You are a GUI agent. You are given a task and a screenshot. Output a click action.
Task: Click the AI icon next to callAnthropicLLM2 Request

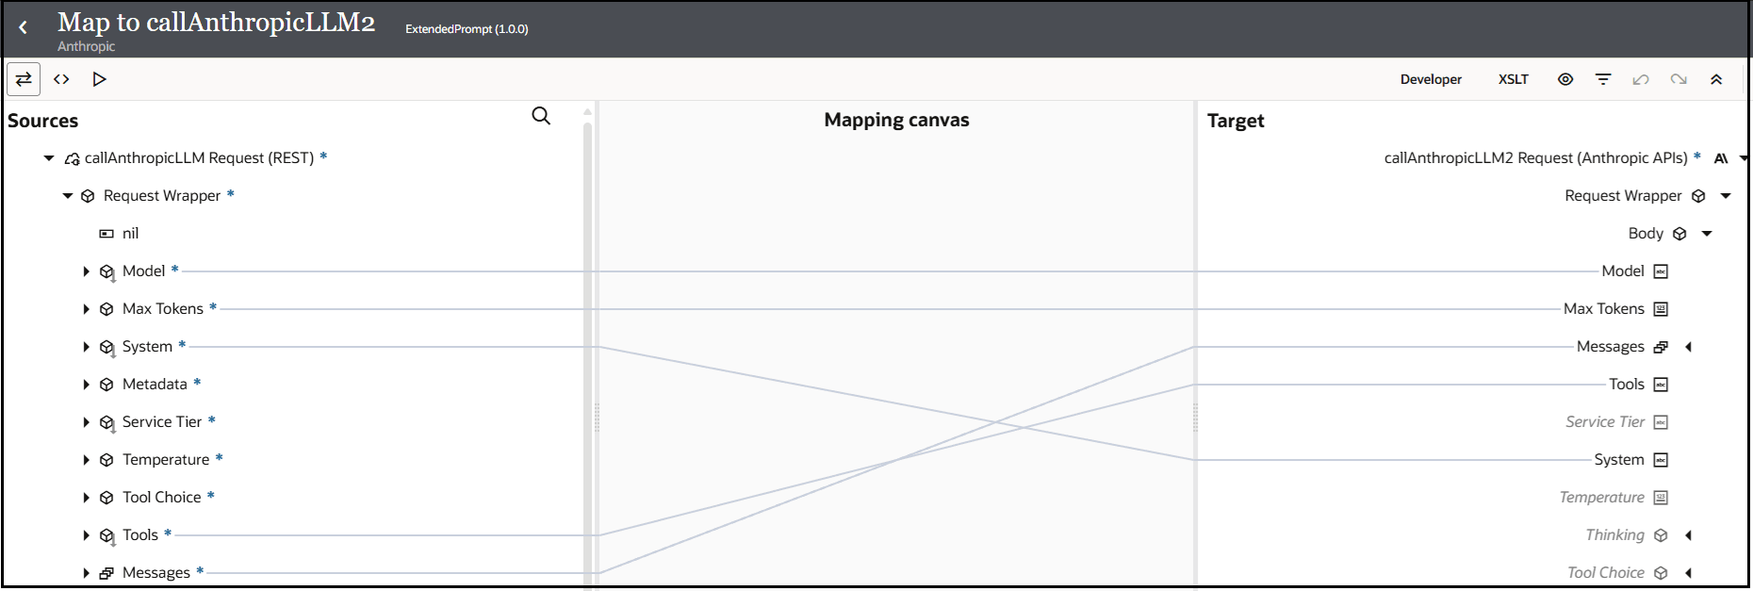tap(1723, 157)
